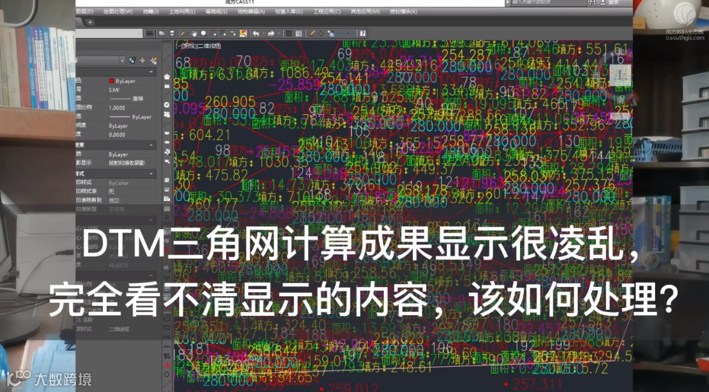Select the match properties brush tool
This screenshot has width=709, height=392.
(x=311, y=33)
